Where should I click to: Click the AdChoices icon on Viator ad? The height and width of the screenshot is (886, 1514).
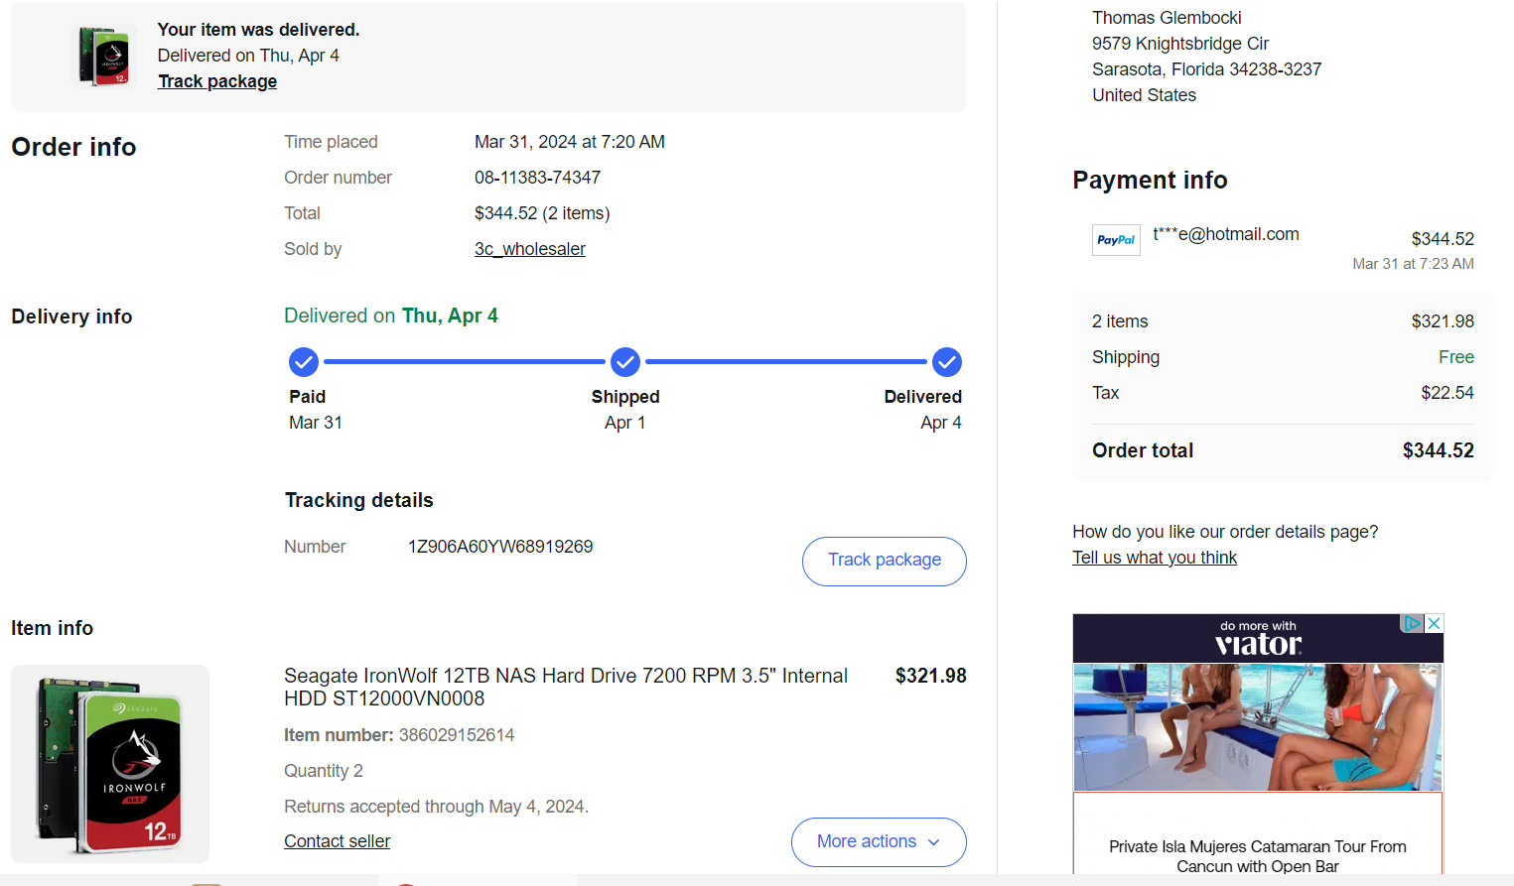point(1413,623)
